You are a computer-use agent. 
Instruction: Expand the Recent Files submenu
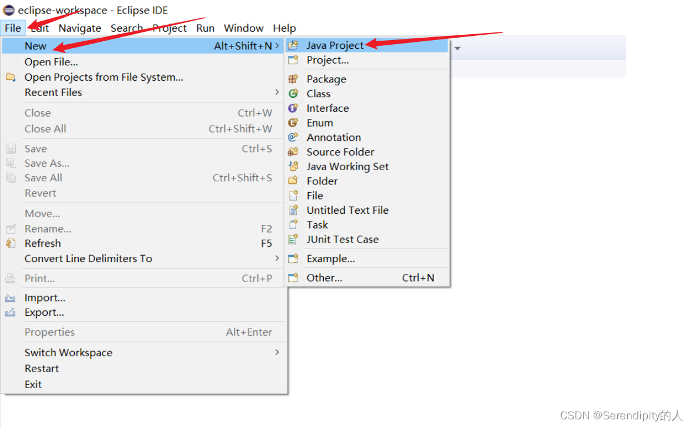click(277, 92)
